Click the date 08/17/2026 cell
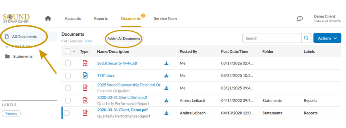Image resolution: width=346 pixels, height=128 pixels. pyautogui.click(x=237, y=63)
